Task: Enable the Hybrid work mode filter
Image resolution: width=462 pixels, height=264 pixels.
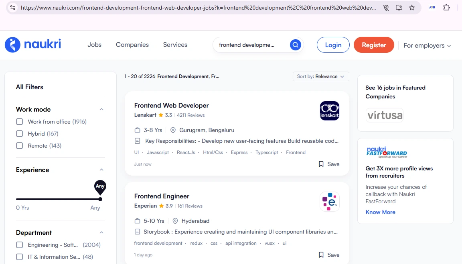Action: click(x=20, y=134)
